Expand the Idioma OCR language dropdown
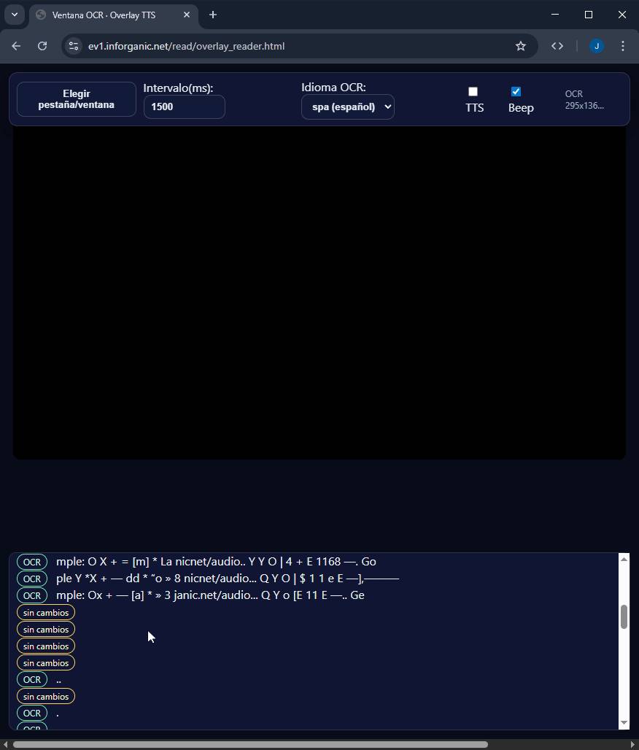Viewport: 639px width, 750px height. [x=347, y=107]
